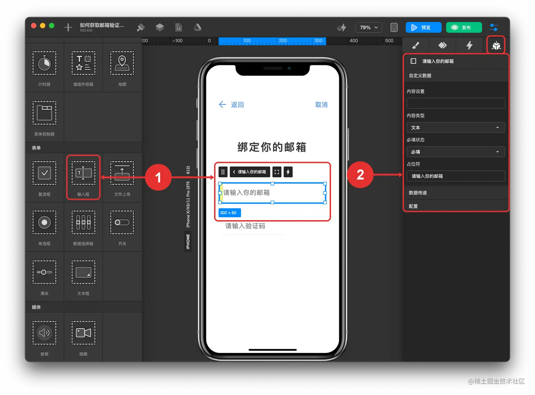This screenshot has height=395, width=535.
Task: Switch to the lightning events tab
Action: click(x=470, y=45)
